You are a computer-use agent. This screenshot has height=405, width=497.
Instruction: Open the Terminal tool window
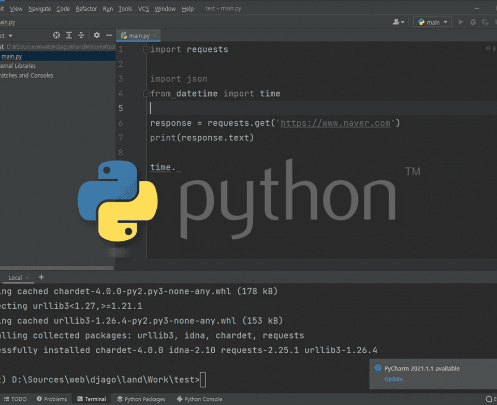(92, 399)
